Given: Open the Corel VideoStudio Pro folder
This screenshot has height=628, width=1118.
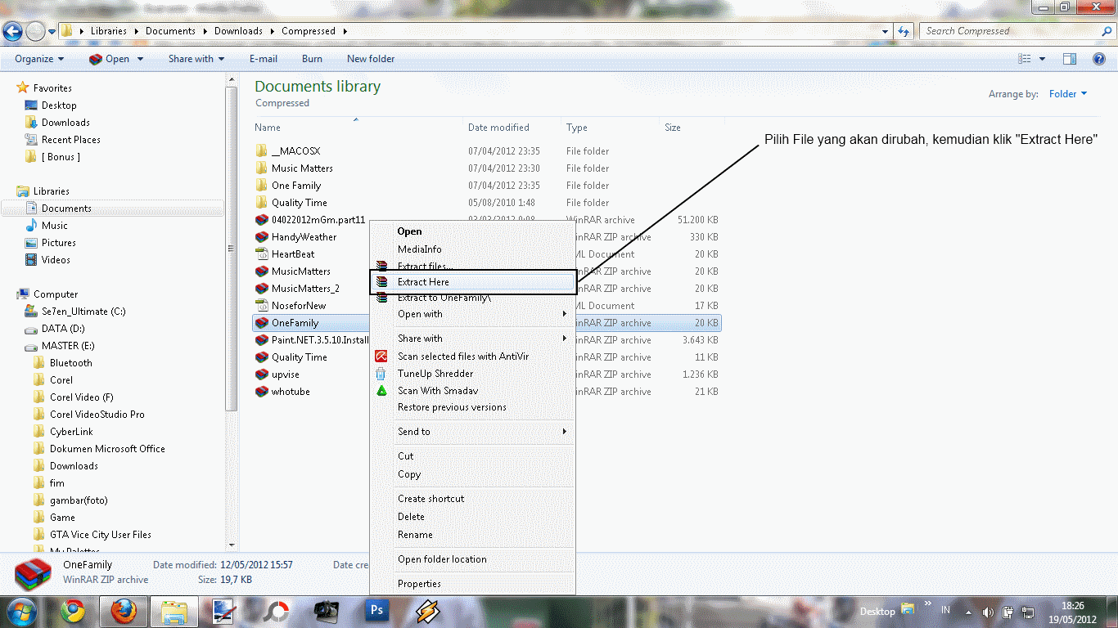Looking at the screenshot, I should click(x=97, y=415).
